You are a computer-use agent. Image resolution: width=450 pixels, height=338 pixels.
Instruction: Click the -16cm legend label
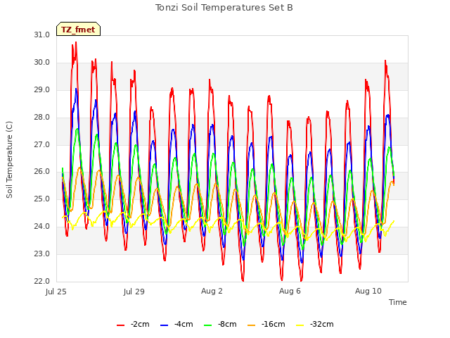pos(274,324)
